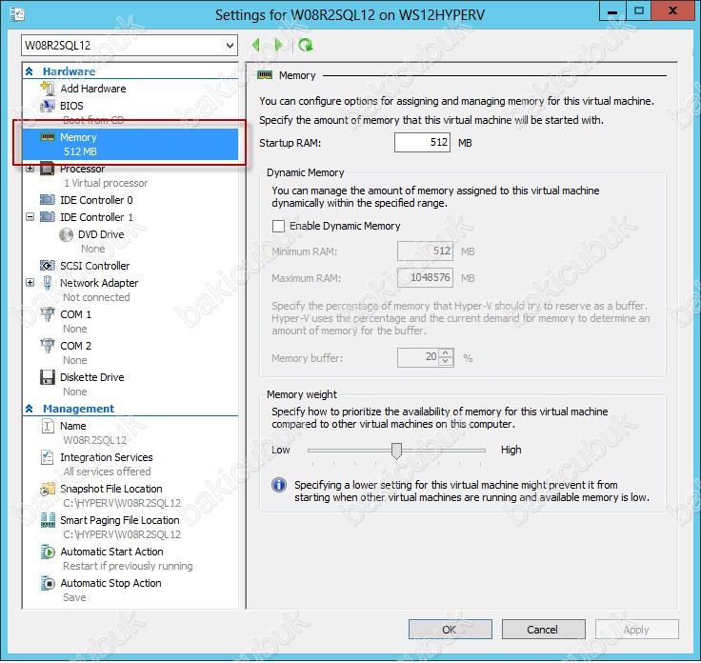Viewport: 701px width, 663px height.
Task: Click the Diskette Drive floppy icon
Action: (x=48, y=377)
